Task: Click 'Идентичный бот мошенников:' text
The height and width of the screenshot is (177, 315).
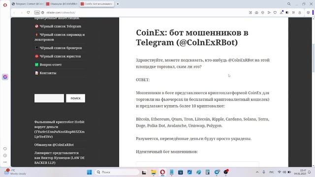Action: coord(167,152)
